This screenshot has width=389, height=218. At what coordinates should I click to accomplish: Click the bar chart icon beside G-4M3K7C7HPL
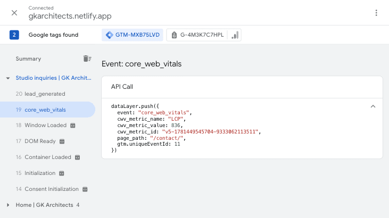pos(235,35)
